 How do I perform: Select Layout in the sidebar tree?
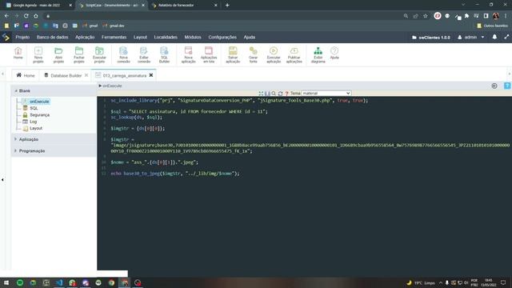36,128
